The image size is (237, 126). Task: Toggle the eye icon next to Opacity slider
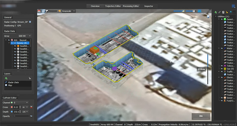[x=31, y=116]
